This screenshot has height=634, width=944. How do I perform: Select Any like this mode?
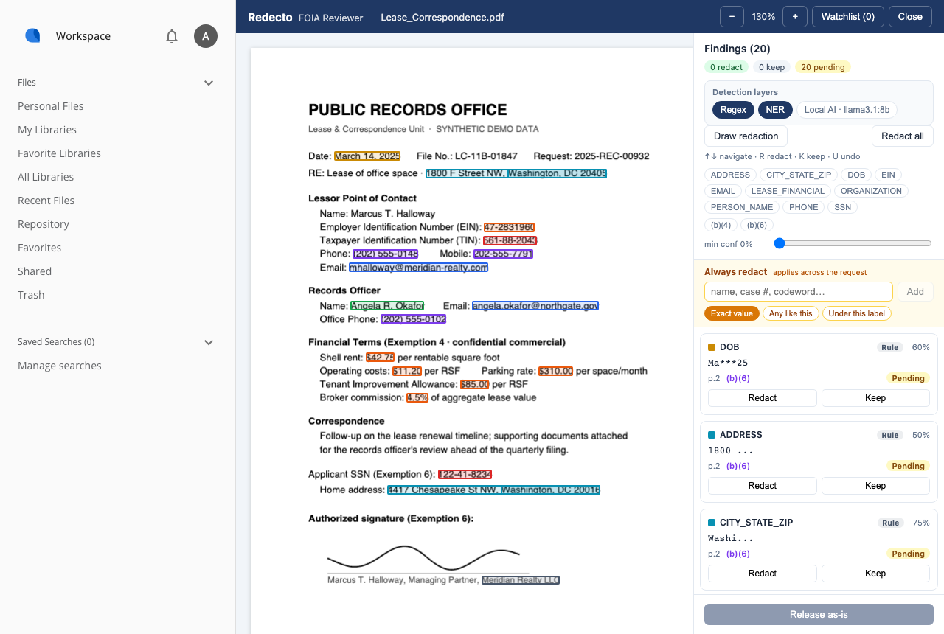pyautogui.click(x=791, y=313)
